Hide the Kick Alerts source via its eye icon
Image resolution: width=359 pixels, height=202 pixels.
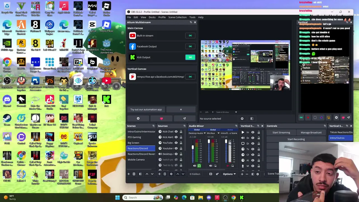pos(176,137)
